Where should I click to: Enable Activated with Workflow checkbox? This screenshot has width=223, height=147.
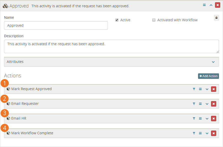tap(154, 20)
